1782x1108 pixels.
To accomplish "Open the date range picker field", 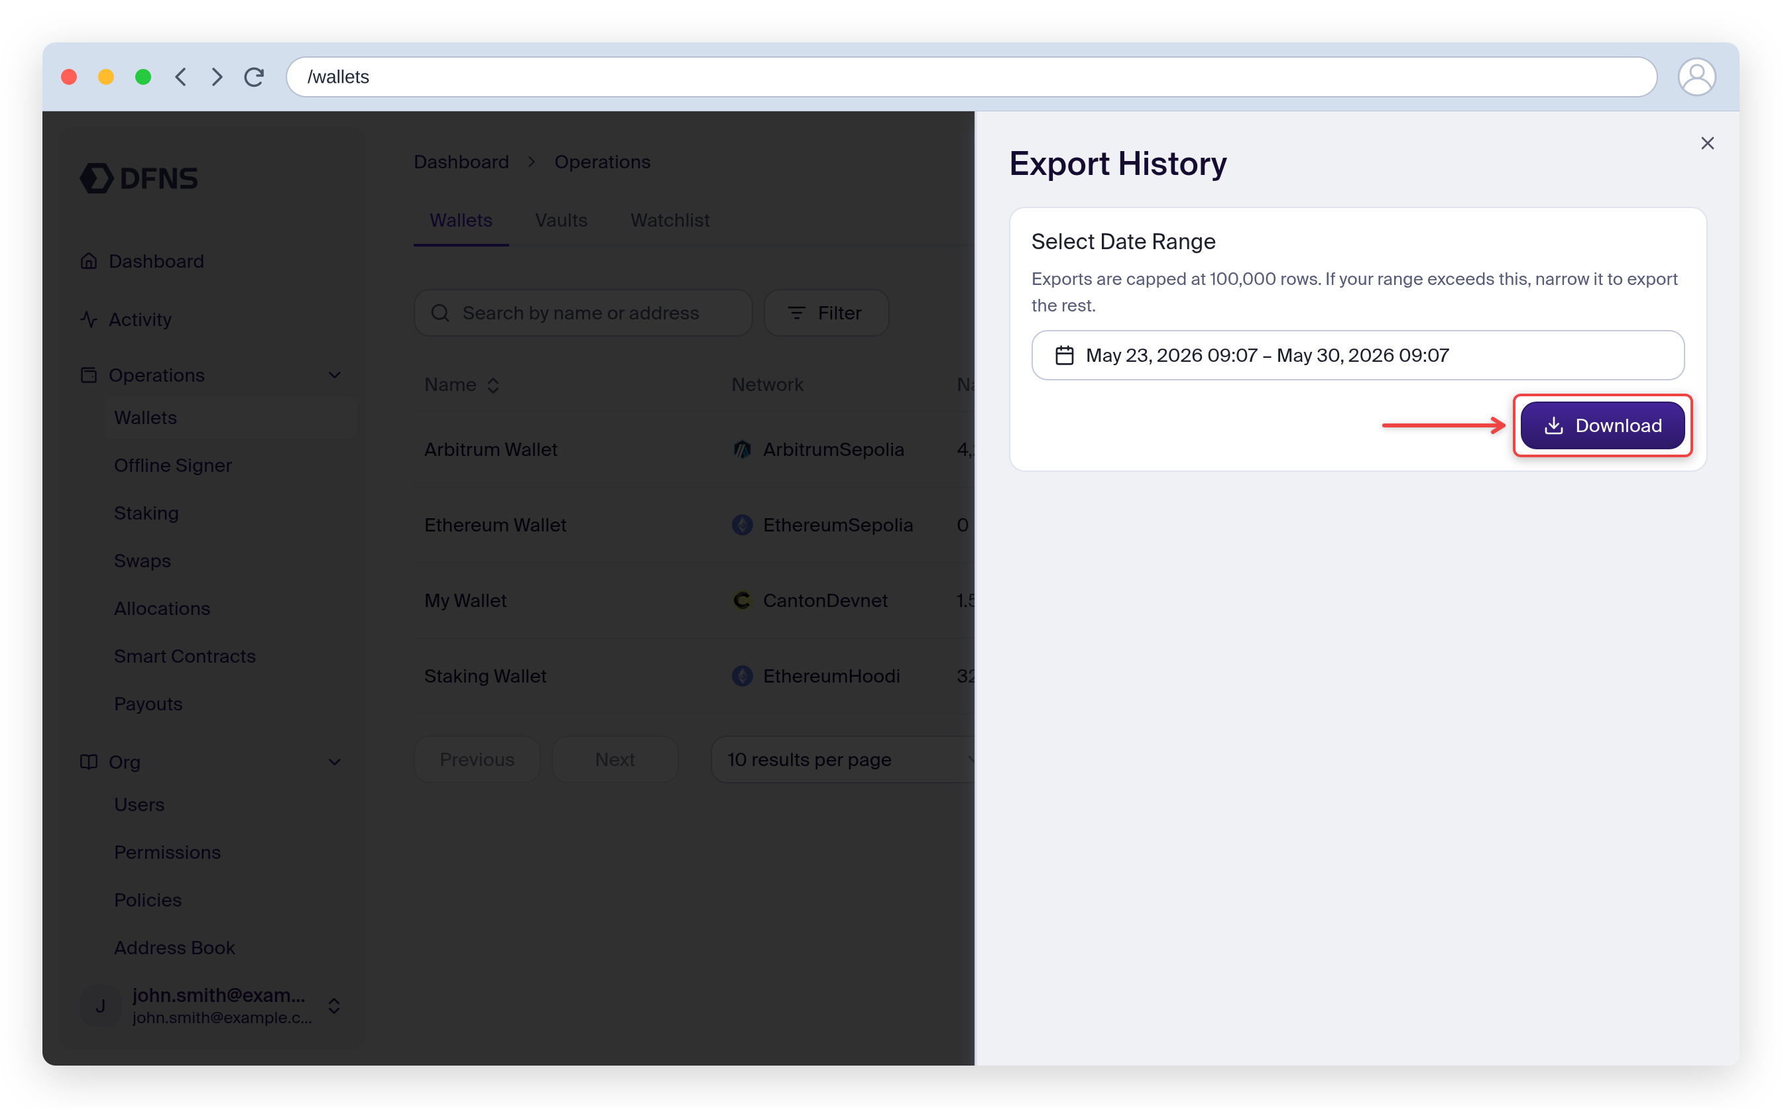I will coord(1357,355).
